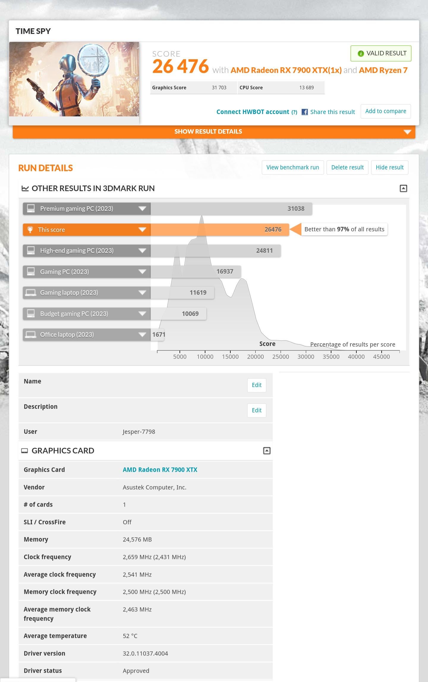Open the Show Result Details bar
Image resolution: width=428 pixels, height=682 pixels.
214,132
